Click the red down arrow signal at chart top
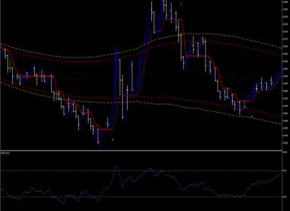Screen dimensions: 290x211 (181, 4)
